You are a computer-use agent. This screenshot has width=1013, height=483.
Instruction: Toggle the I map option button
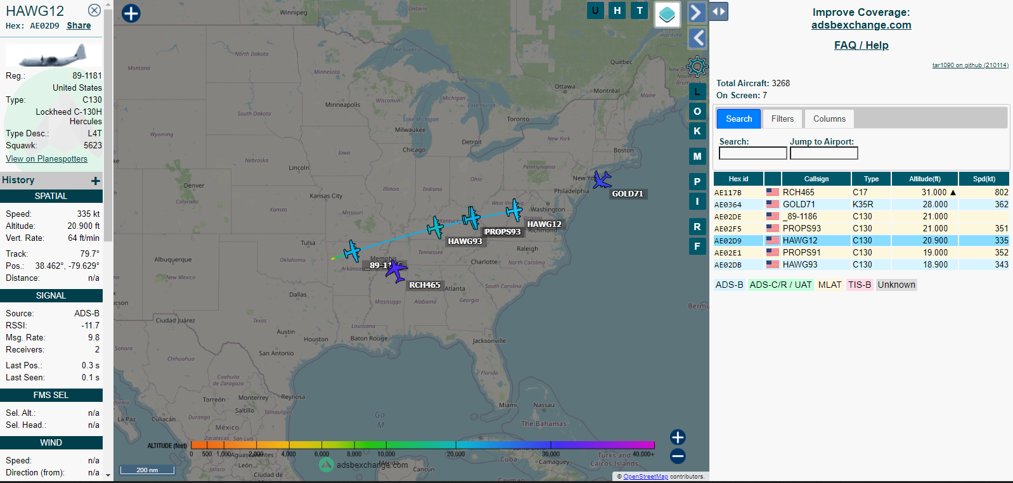(x=697, y=201)
